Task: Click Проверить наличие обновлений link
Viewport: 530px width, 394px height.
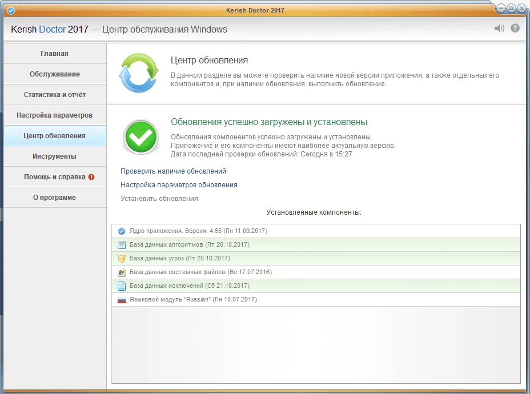Action: click(x=173, y=171)
